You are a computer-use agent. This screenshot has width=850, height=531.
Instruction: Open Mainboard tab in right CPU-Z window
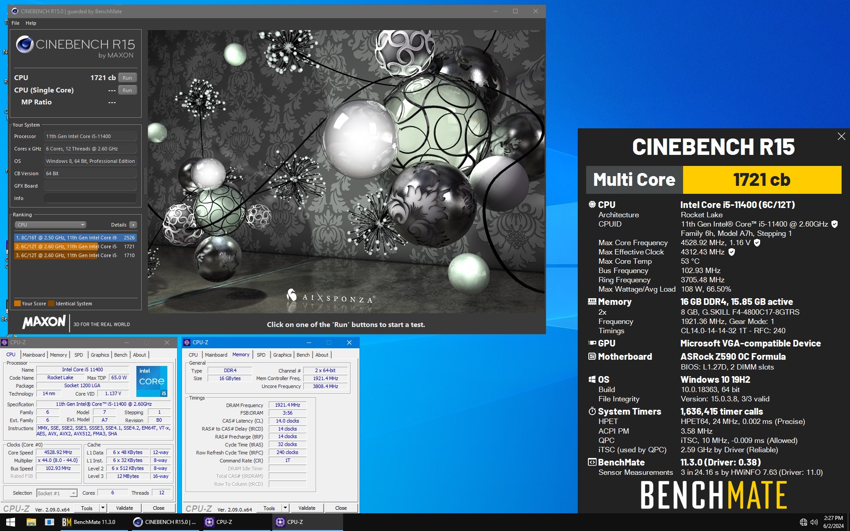[x=216, y=355]
